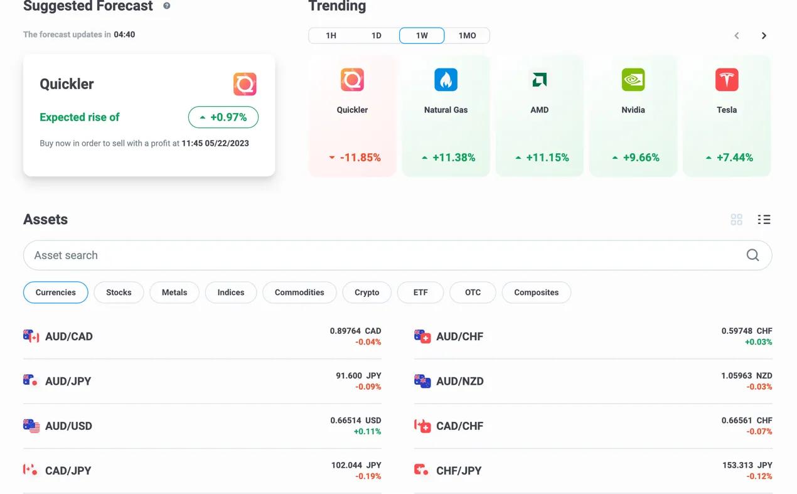The width and height of the screenshot is (797, 494).
Task: Click the AUD/CAD flag icon
Action: [x=31, y=336]
